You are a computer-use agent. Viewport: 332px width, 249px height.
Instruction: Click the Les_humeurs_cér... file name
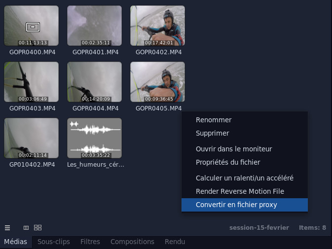click(x=96, y=165)
